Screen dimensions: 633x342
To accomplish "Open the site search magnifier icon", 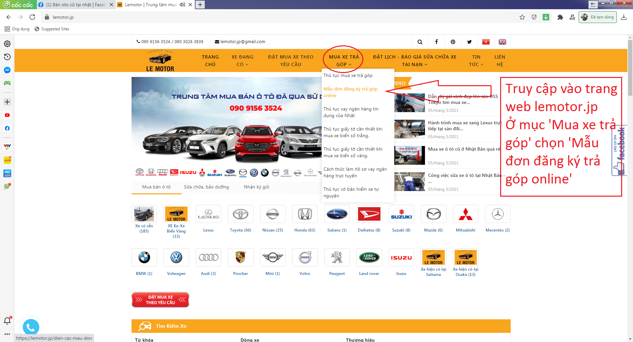I will point(420,42).
